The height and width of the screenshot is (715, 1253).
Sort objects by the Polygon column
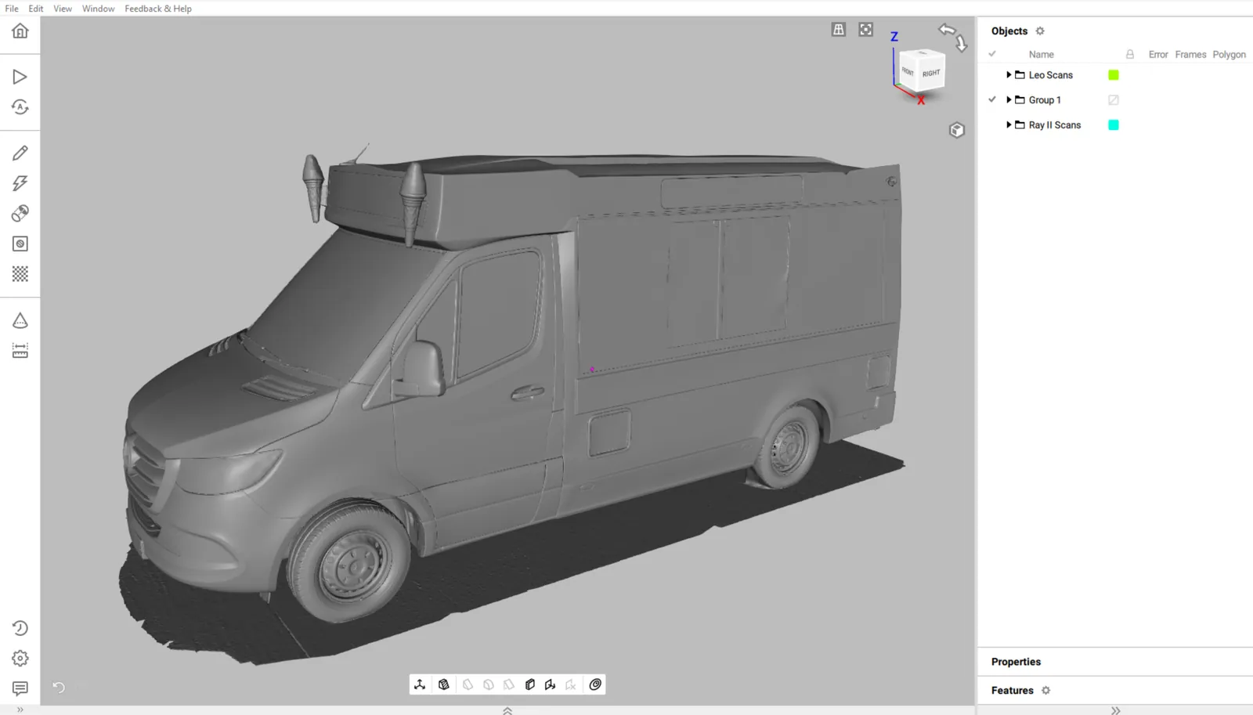[1230, 55]
